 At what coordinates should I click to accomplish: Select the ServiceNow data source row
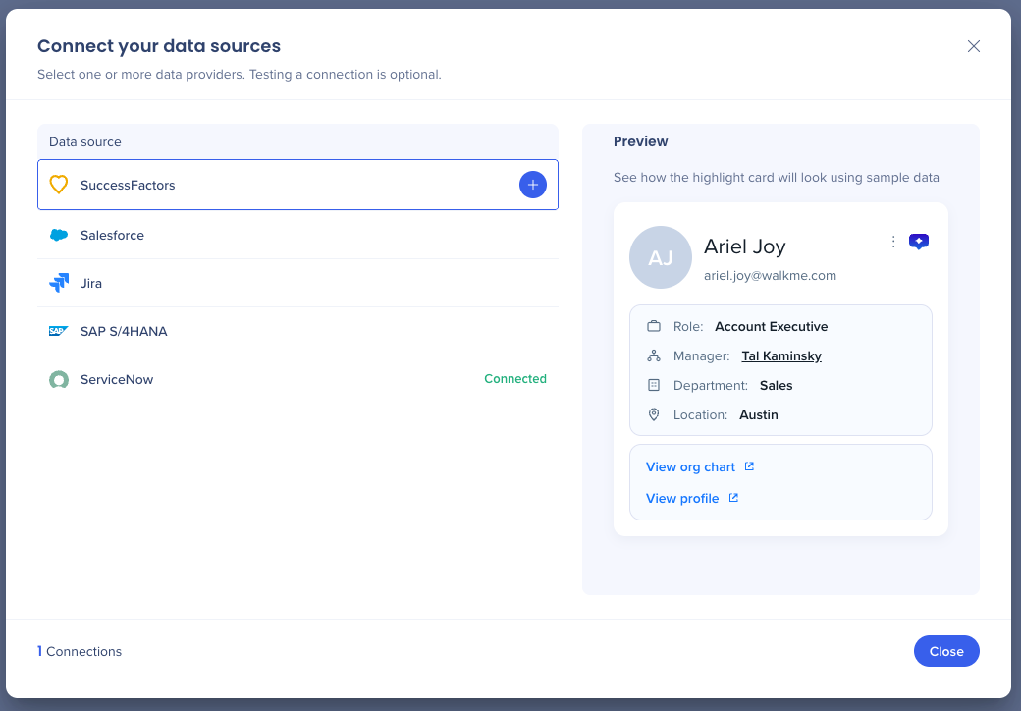coord(297,380)
